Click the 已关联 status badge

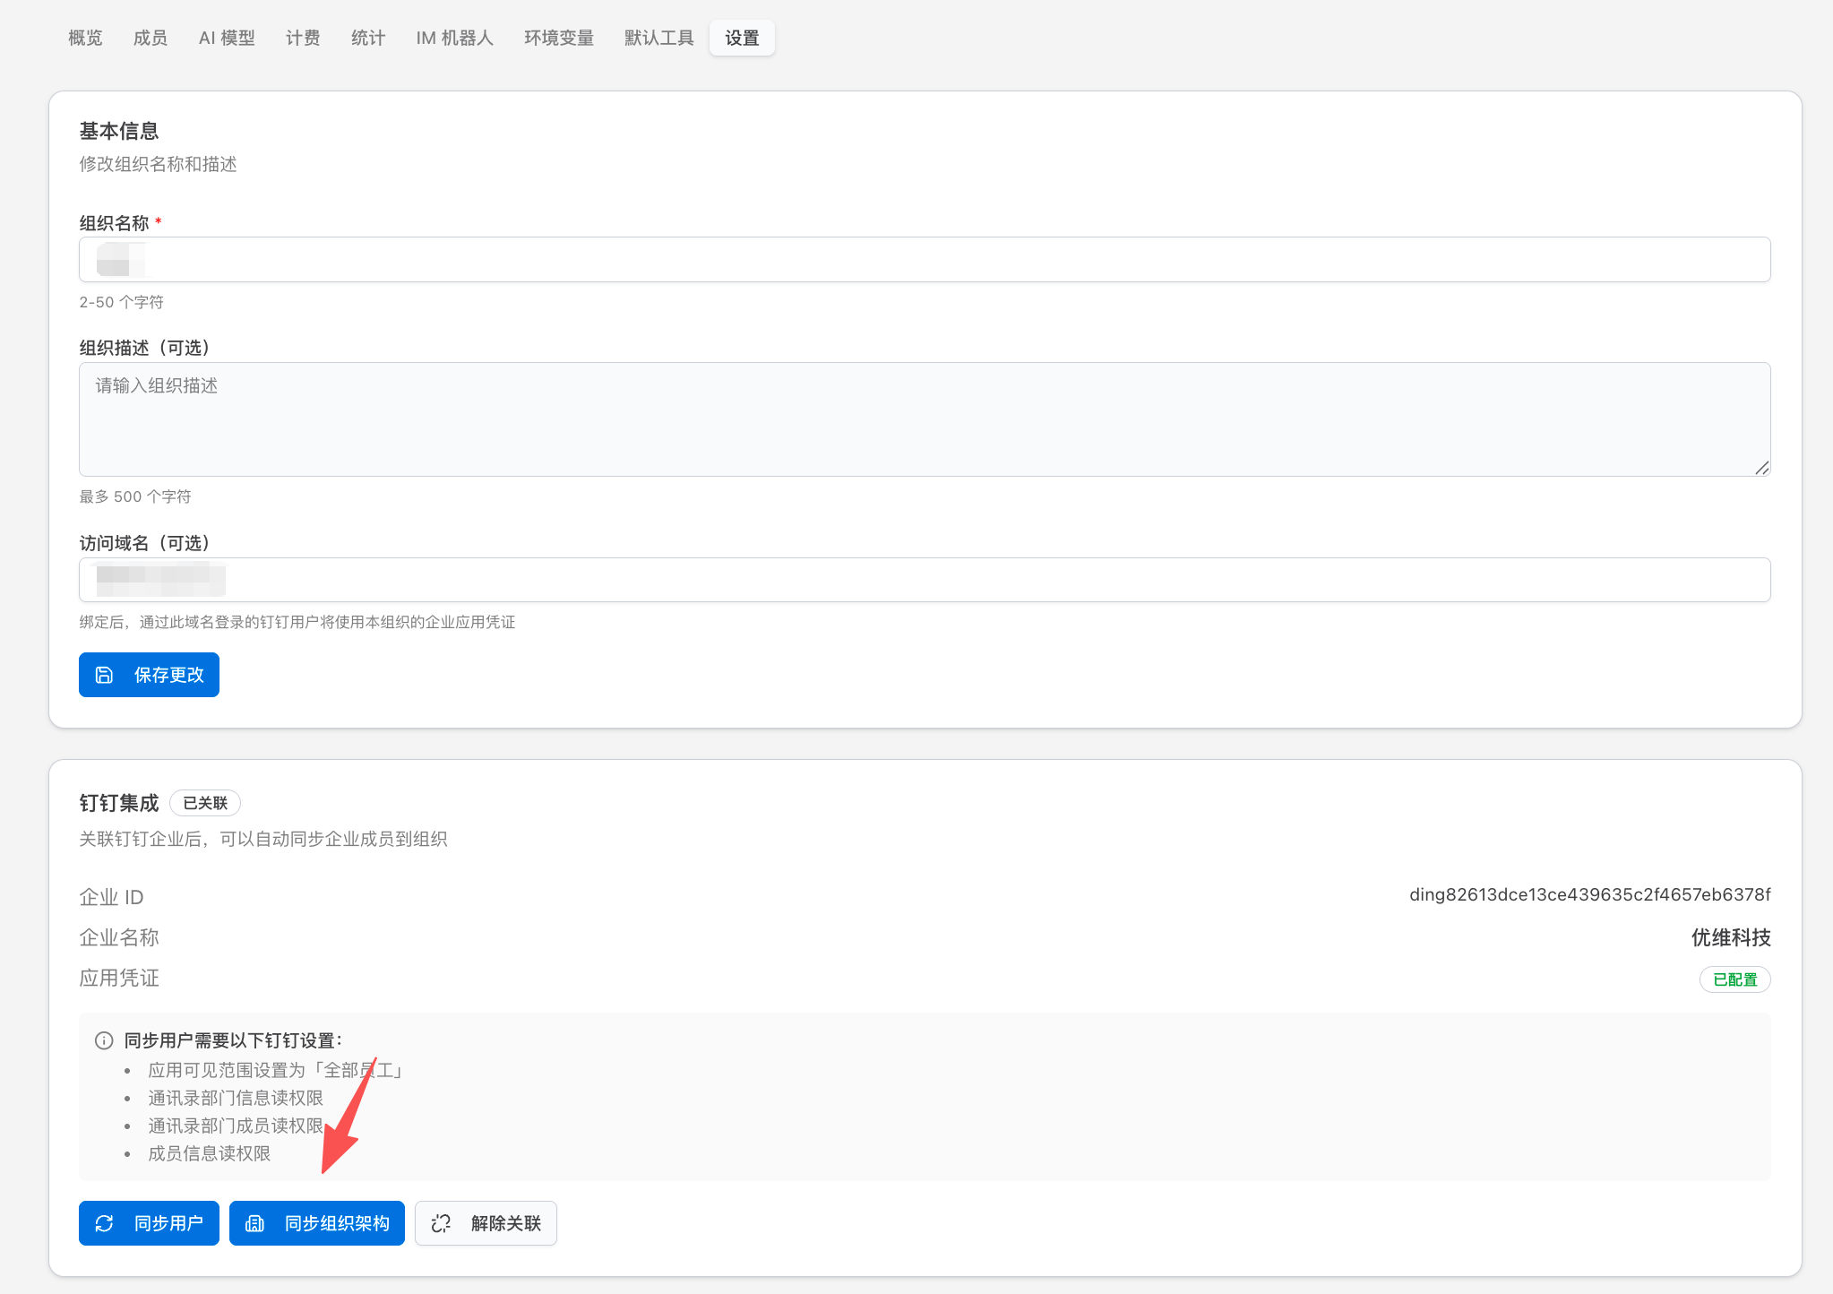point(205,803)
